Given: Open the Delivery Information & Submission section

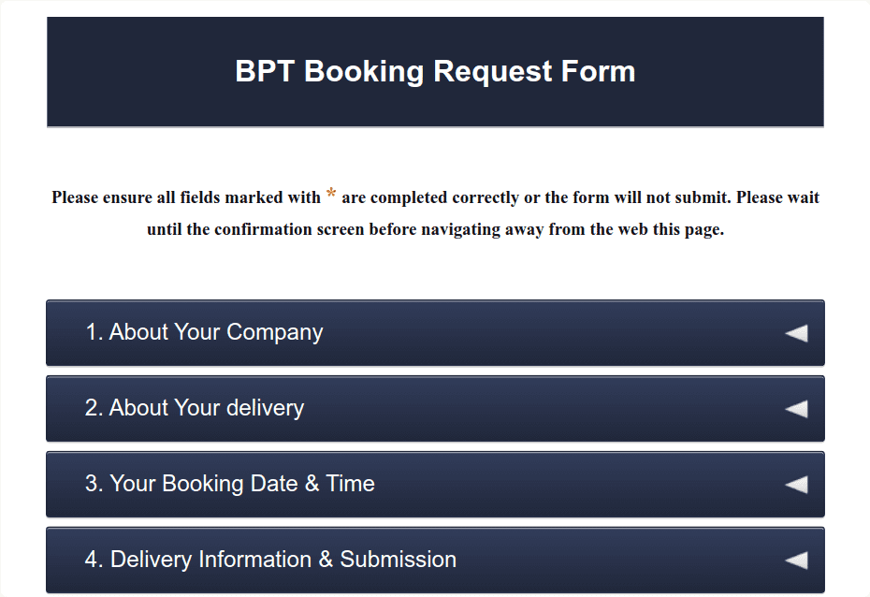Looking at the screenshot, I should click(x=435, y=560).
